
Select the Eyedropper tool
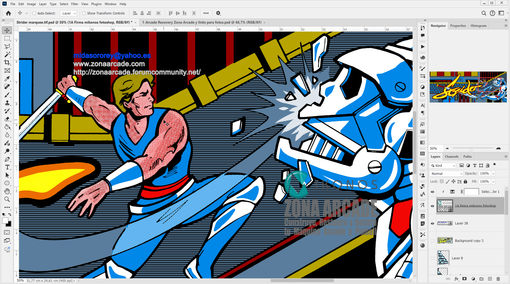click(x=7, y=79)
